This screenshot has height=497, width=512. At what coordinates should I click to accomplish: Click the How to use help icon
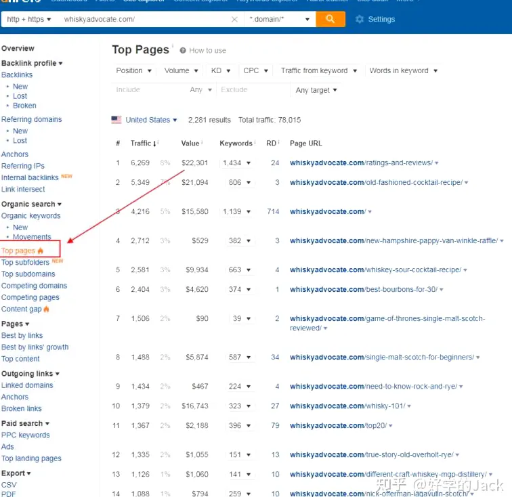click(183, 50)
